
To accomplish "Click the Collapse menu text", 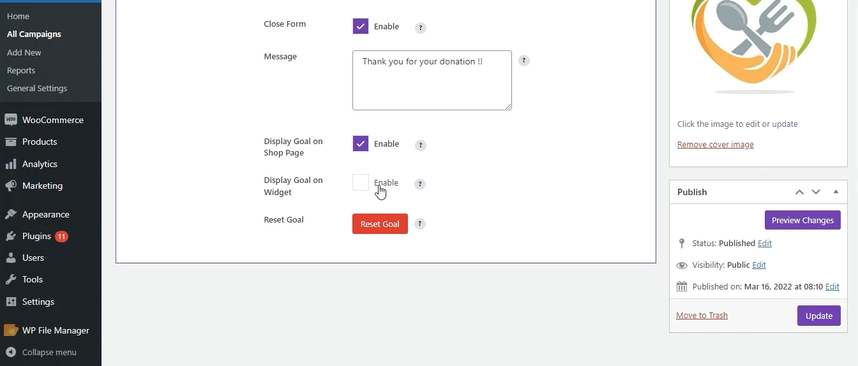I will point(49,352).
